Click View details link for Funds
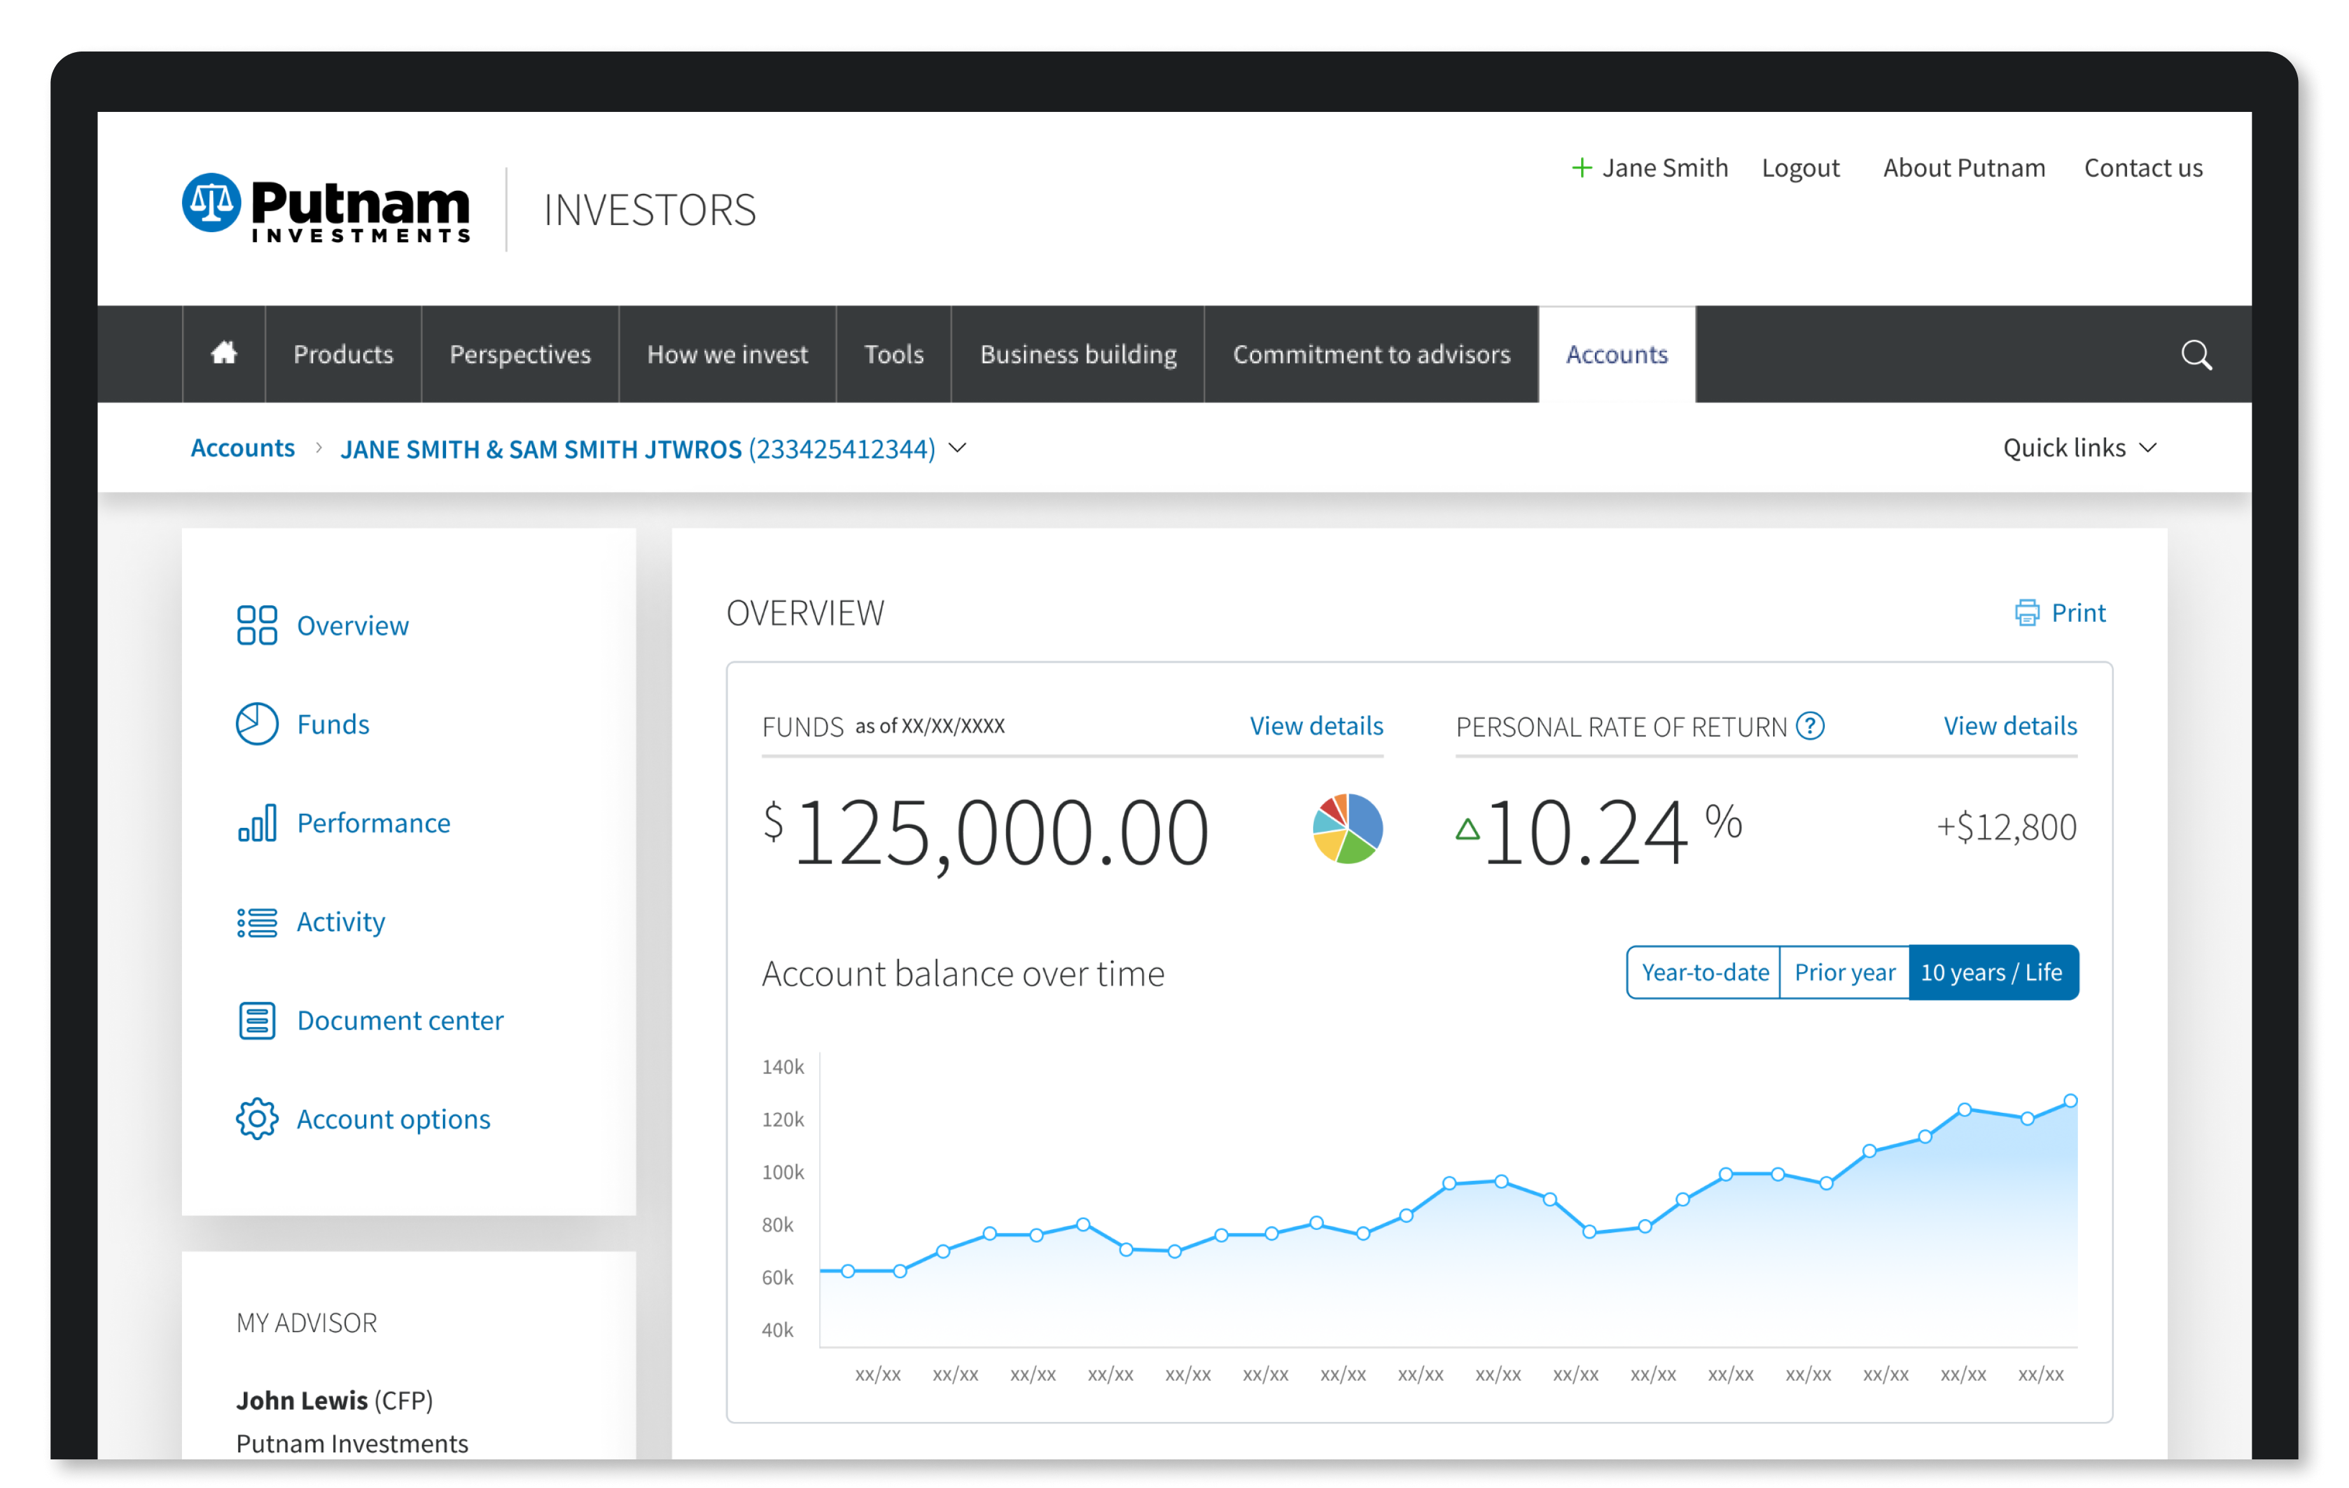This screenshot has height=1488, width=2349. pos(1315,726)
